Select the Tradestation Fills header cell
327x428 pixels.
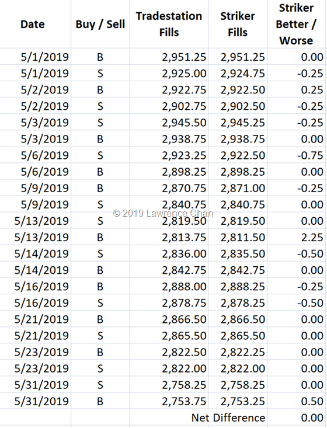(x=169, y=24)
